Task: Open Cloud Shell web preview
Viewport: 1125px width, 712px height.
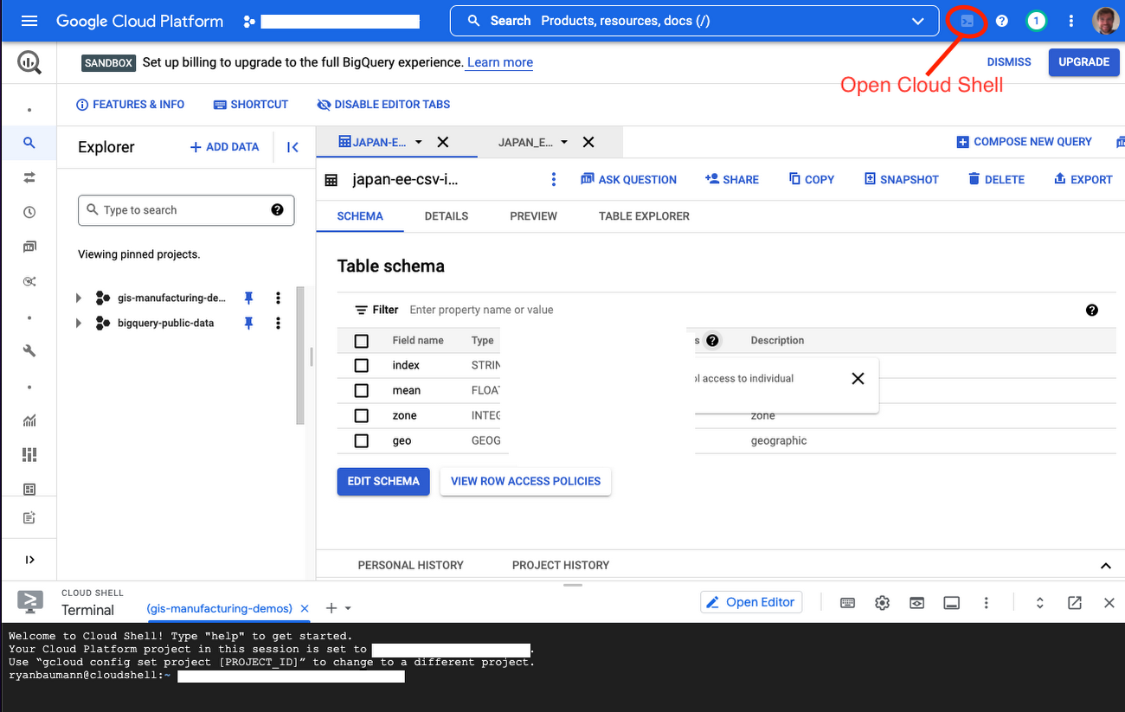Action: (916, 603)
